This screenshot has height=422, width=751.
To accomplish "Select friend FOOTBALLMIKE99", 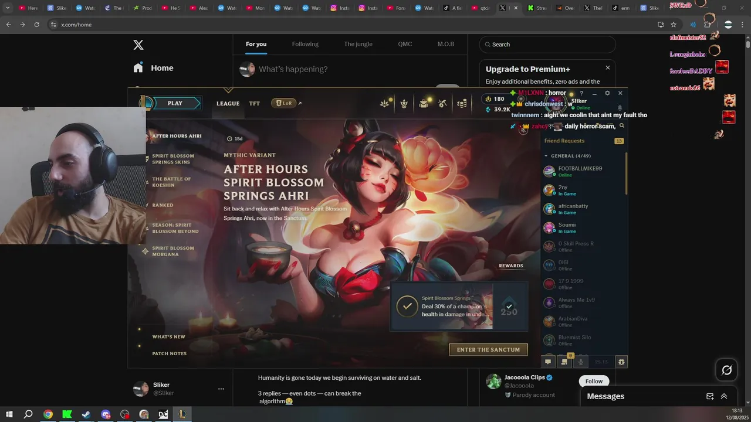I will 583,171.
